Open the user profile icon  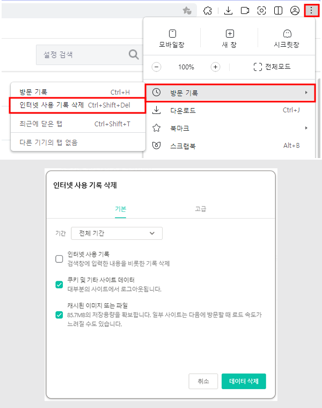295,11
